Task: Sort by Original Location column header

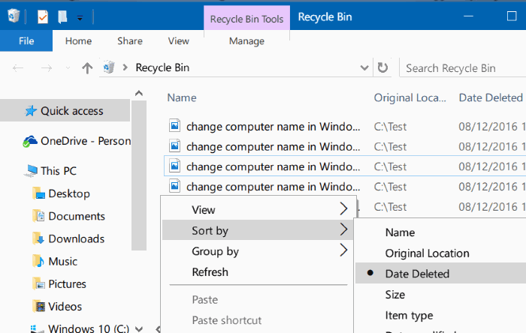Action: (410, 97)
